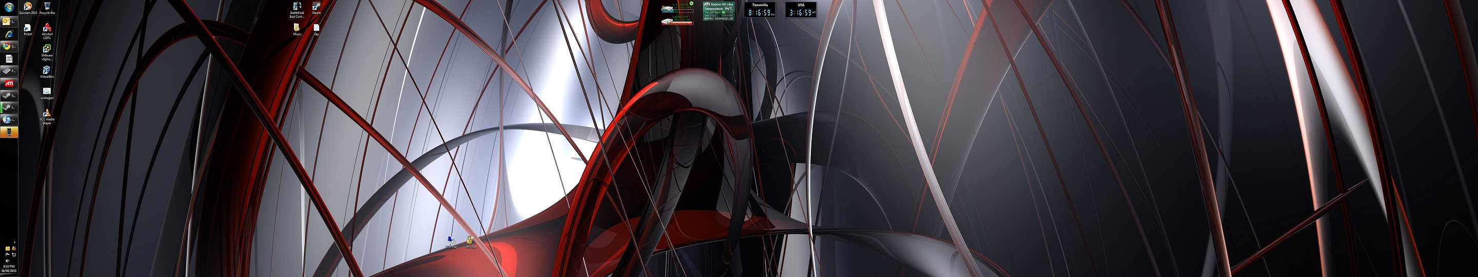Open the Alcohol 120% shortcut
The height and width of the screenshot is (277, 1478).
point(47,31)
